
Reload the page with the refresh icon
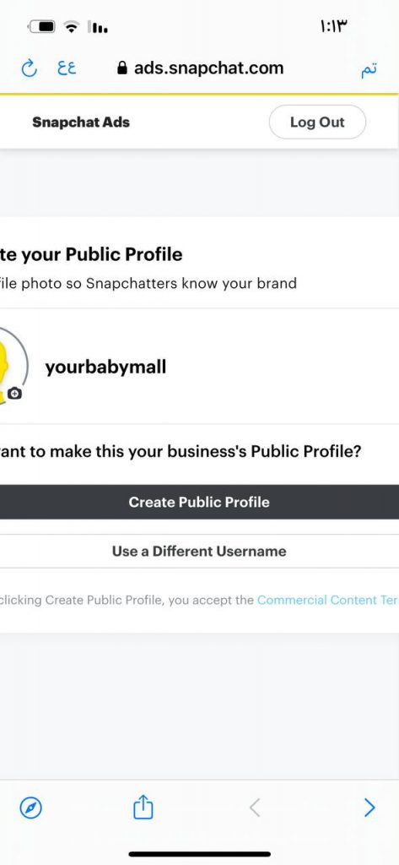click(29, 69)
